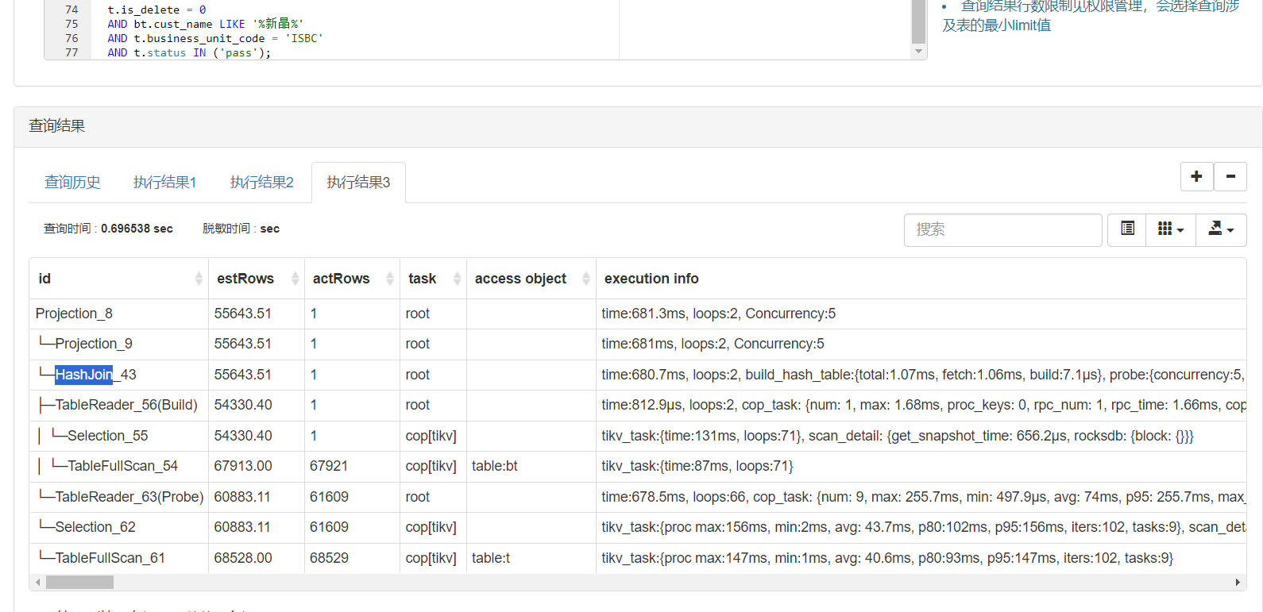Open the 执行结果1 tab

pos(164,183)
